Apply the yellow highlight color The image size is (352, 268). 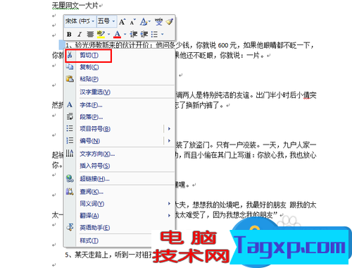click(x=101, y=35)
